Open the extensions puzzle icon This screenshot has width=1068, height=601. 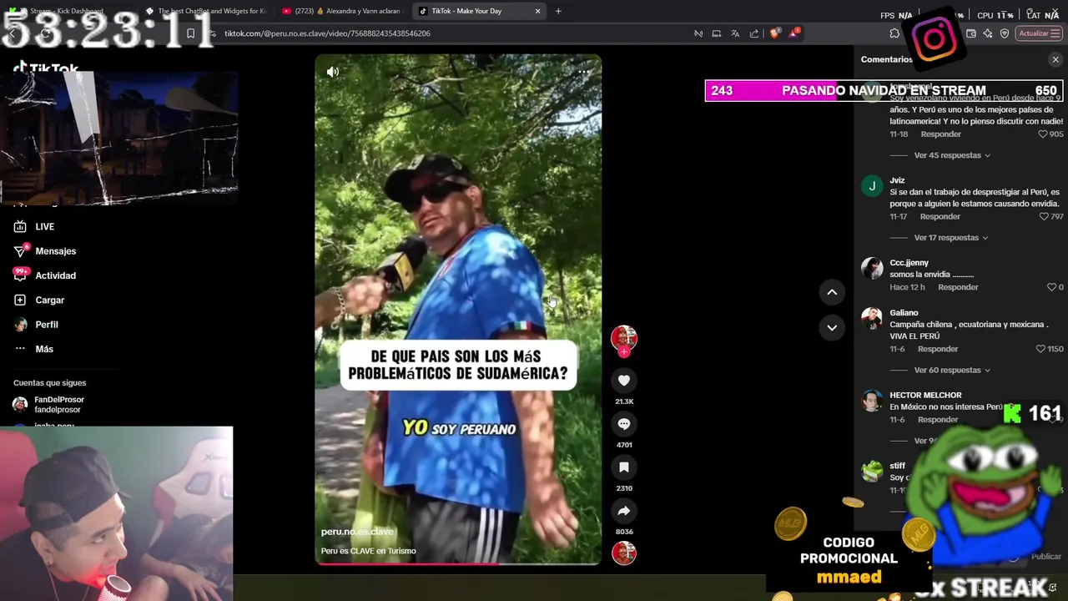point(894,33)
